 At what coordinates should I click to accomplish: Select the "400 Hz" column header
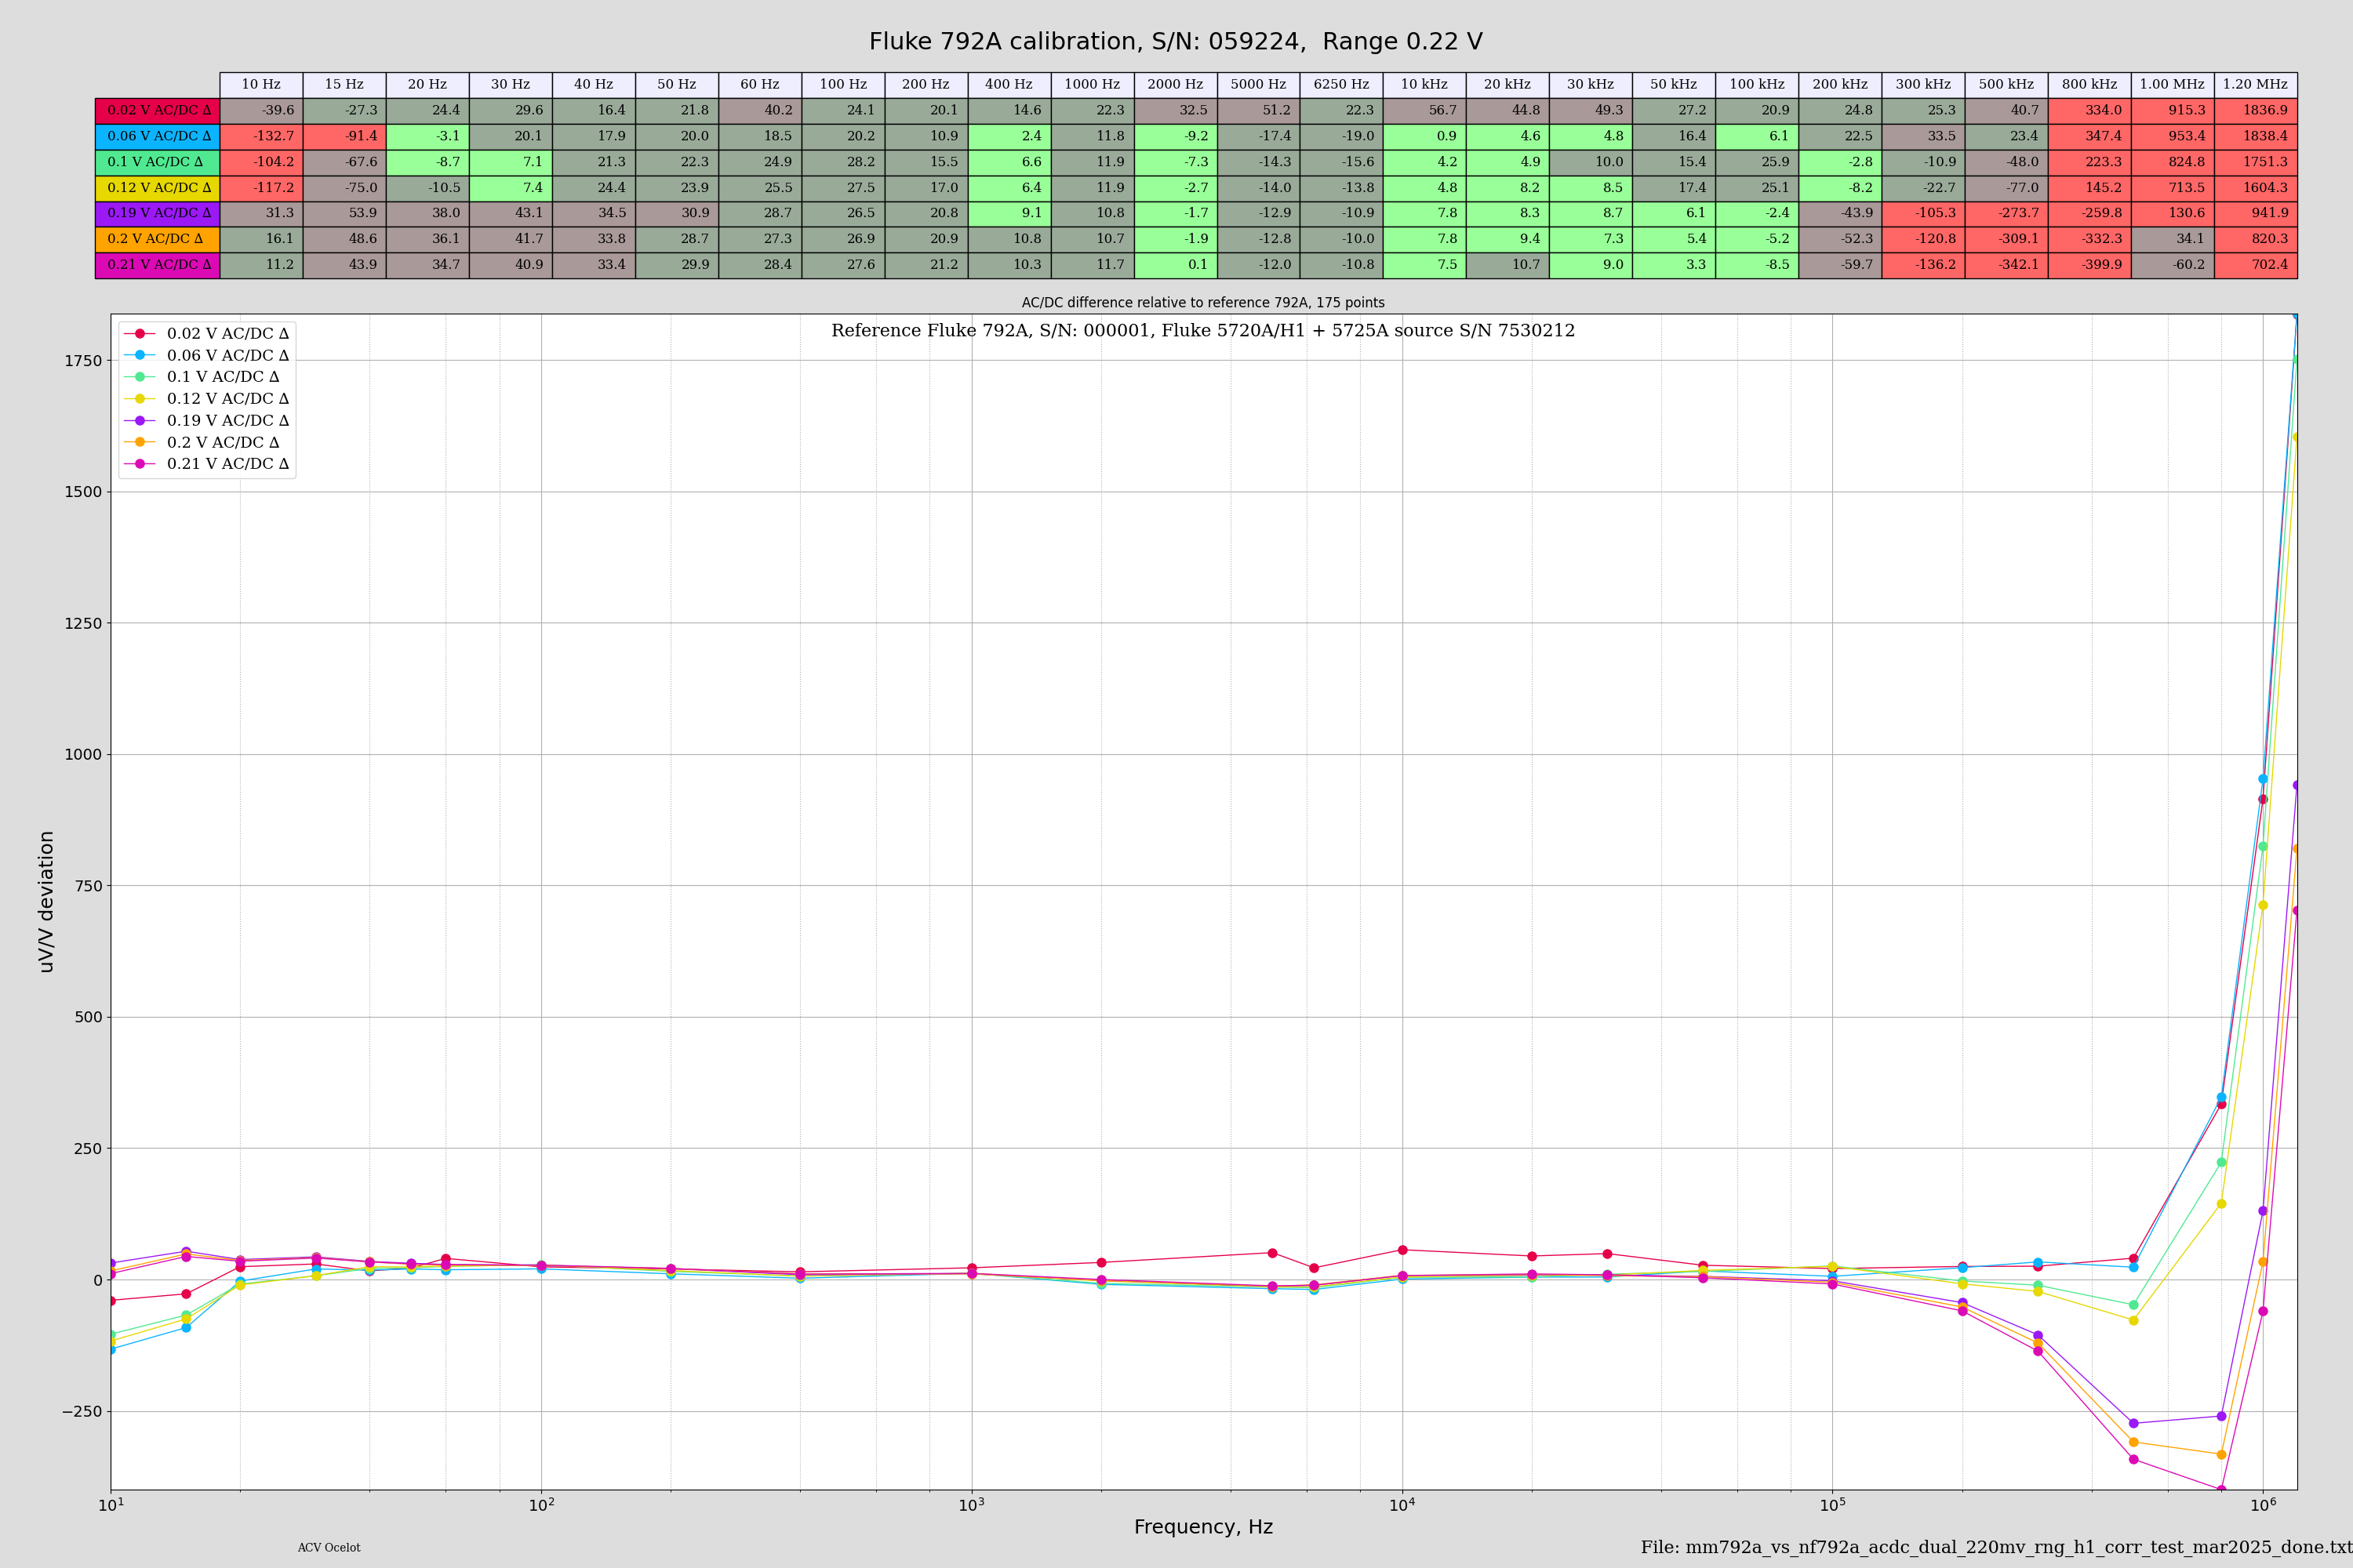point(1009,85)
